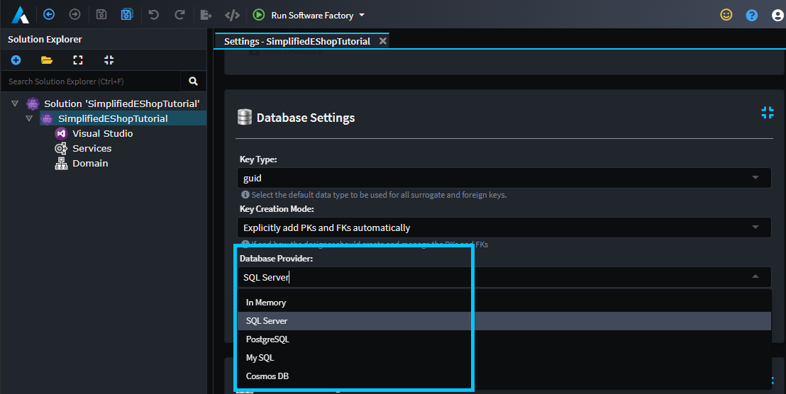This screenshot has width=786, height=394.
Task: Select My SQL database provider option
Action: (x=504, y=358)
